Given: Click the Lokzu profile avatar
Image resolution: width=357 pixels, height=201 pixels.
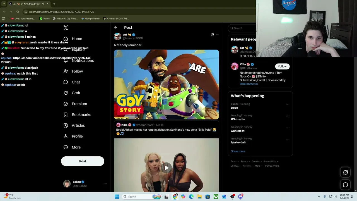Looking at the screenshot, I should click(x=67, y=184).
